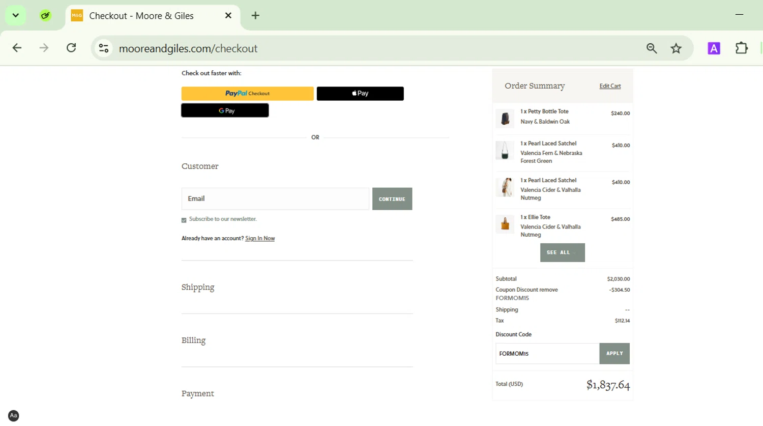Open the purple A extension
The image size is (763, 426).
[714, 48]
